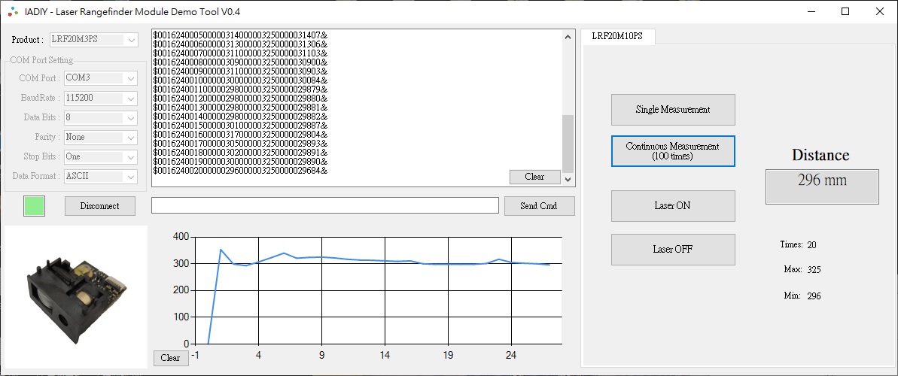Screen dimensions: 898x376
Task: Click the Send Cmd button
Action: [539, 206]
